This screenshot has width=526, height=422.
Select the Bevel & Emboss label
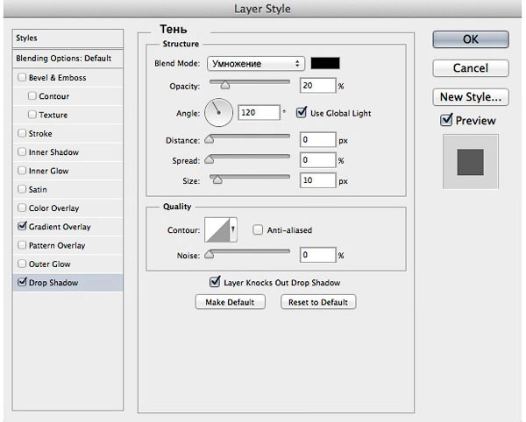point(57,78)
